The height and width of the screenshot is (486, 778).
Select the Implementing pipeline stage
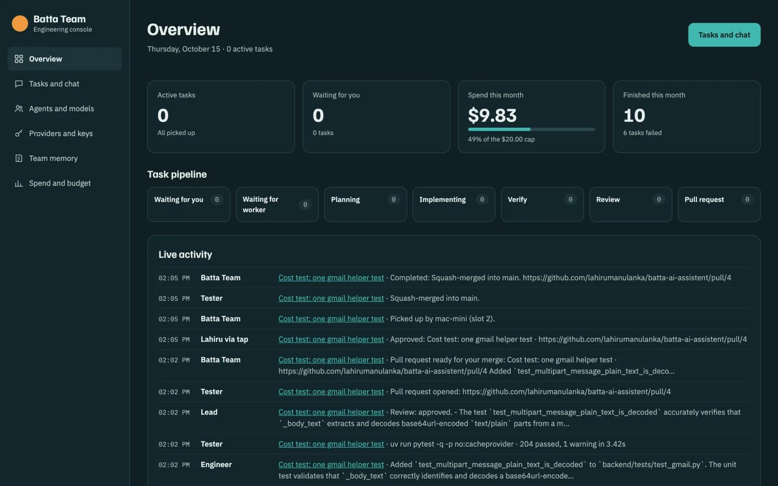(454, 205)
